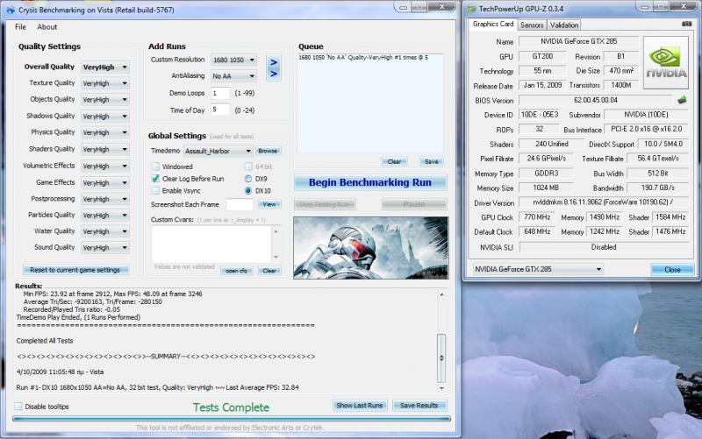Open the Custom Resolution dropdown
Viewport: 702px width, 439px height.
click(233, 60)
